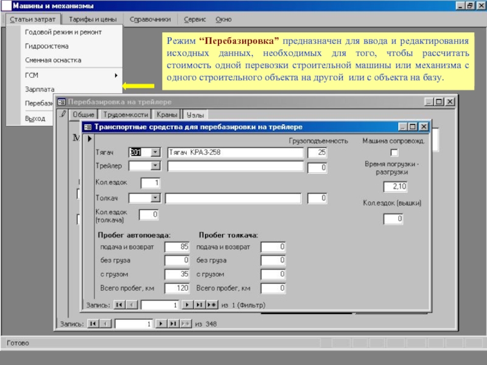Go to first record in Транспортные средства
The height and width of the screenshot is (365, 487).
click(x=119, y=305)
